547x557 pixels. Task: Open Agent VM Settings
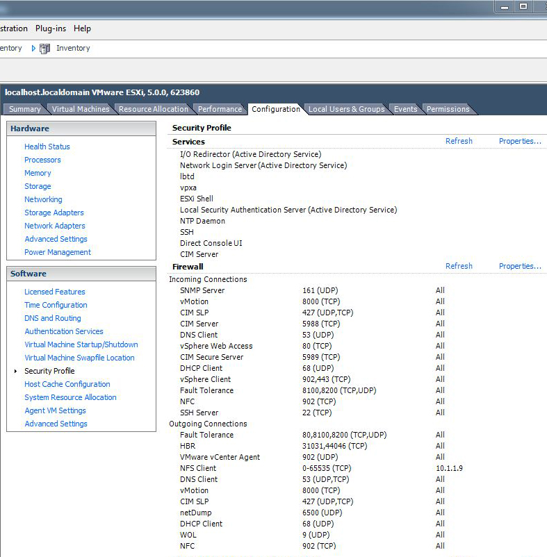click(55, 410)
